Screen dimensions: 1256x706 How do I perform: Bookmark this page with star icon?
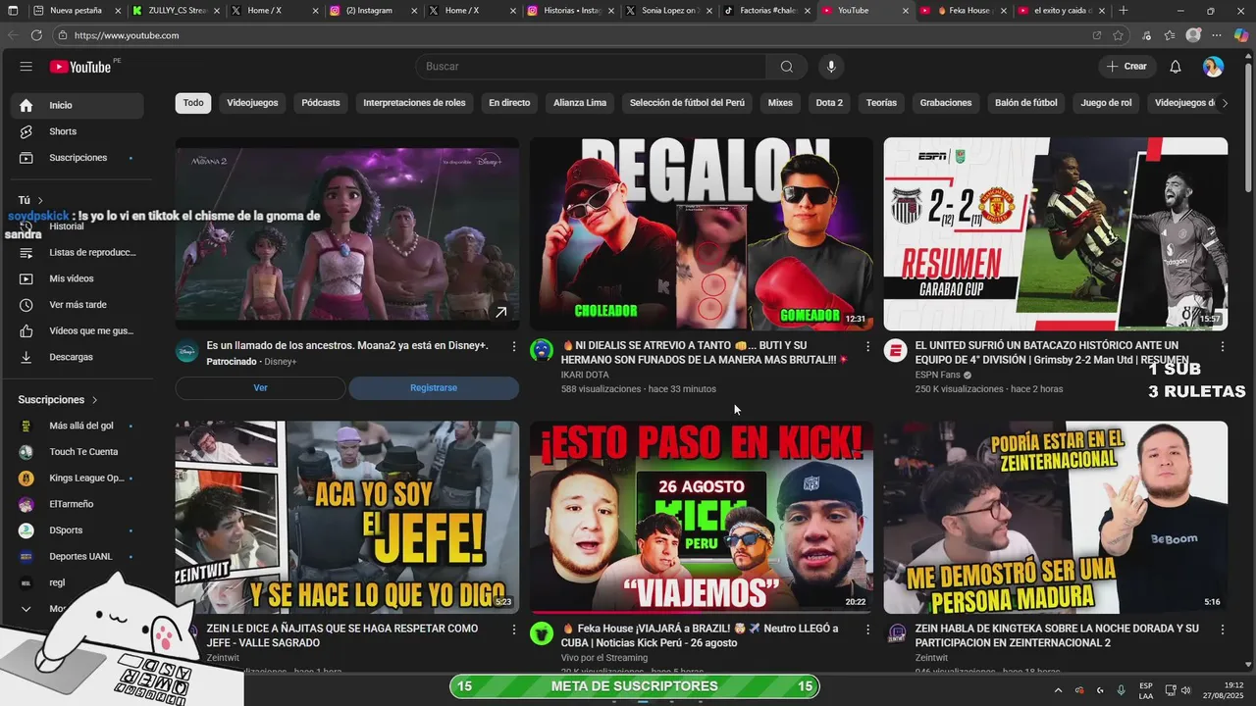[1118, 35]
